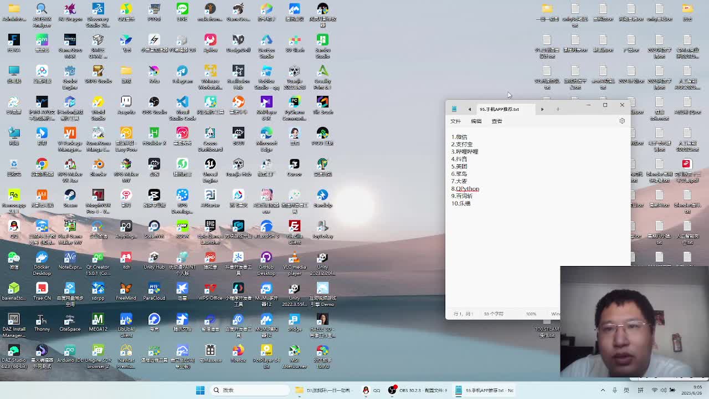
Task: Open Arduino IDE desktop shortcut
Action: pyautogui.click(x=70, y=354)
